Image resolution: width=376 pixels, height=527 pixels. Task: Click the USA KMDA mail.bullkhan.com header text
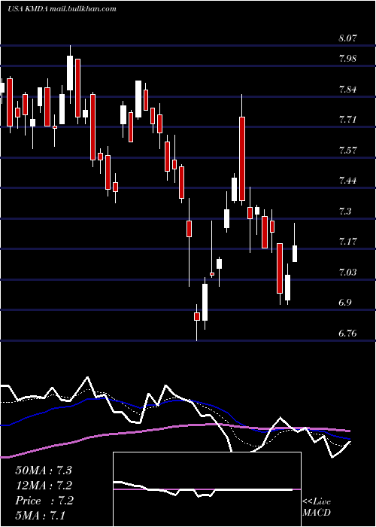[62, 9]
